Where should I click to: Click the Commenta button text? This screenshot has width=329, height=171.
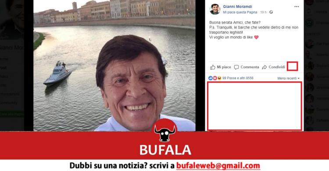click(250, 67)
